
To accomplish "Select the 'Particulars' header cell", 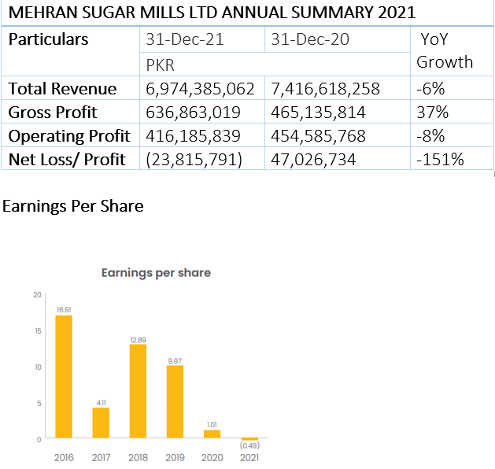I will (x=70, y=51).
